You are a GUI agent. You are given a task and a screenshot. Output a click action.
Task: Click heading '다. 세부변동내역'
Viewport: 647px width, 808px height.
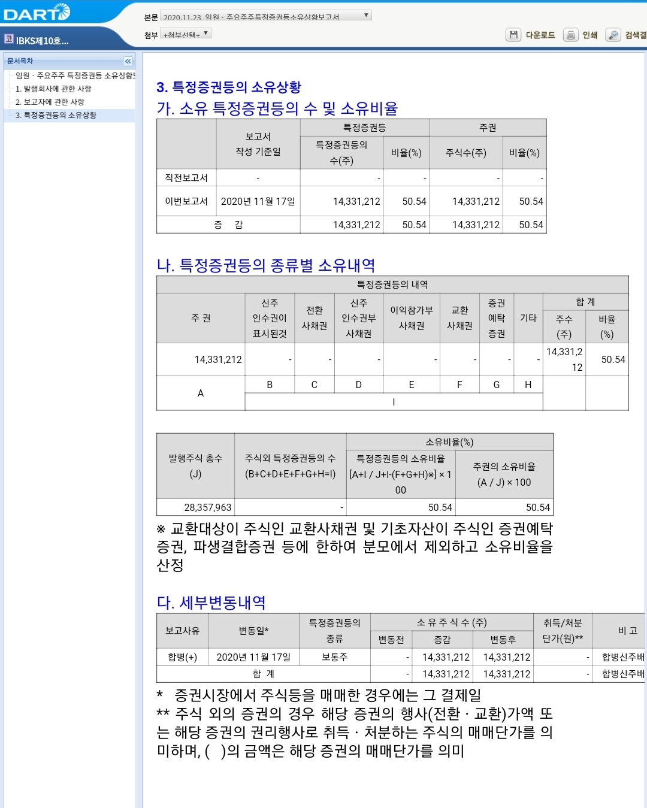[211, 603]
